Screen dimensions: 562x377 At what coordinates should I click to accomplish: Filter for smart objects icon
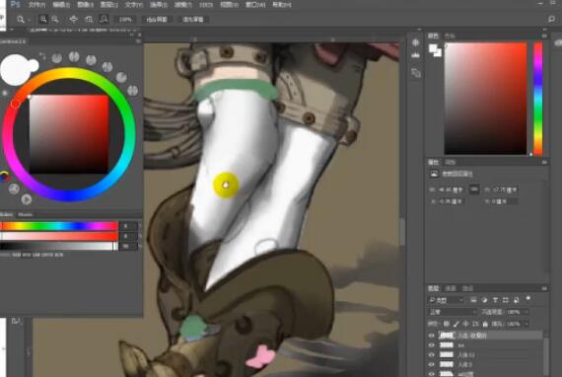coord(517,300)
